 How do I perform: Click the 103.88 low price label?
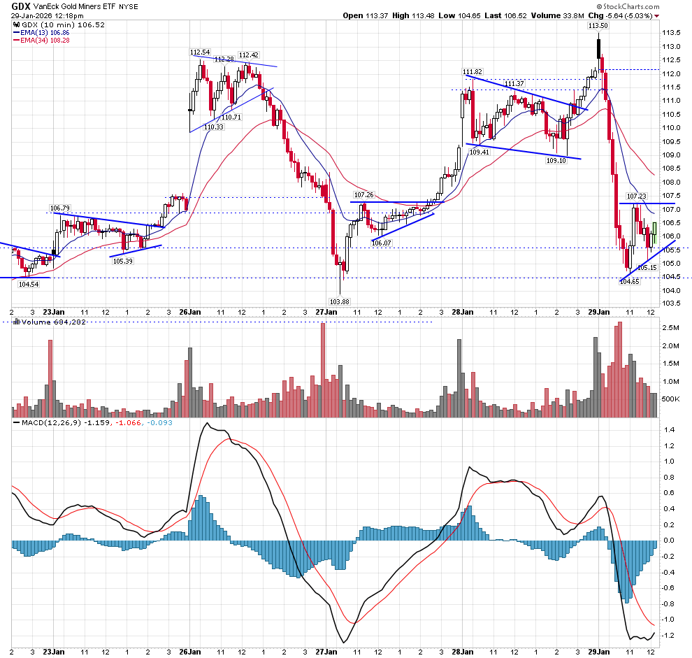click(x=340, y=301)
